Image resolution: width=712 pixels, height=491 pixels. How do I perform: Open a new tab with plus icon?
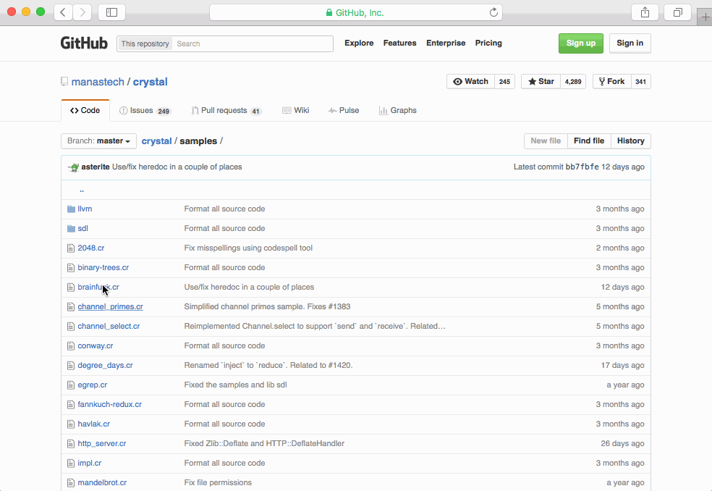pyautogui.click(x=705, y=17)
